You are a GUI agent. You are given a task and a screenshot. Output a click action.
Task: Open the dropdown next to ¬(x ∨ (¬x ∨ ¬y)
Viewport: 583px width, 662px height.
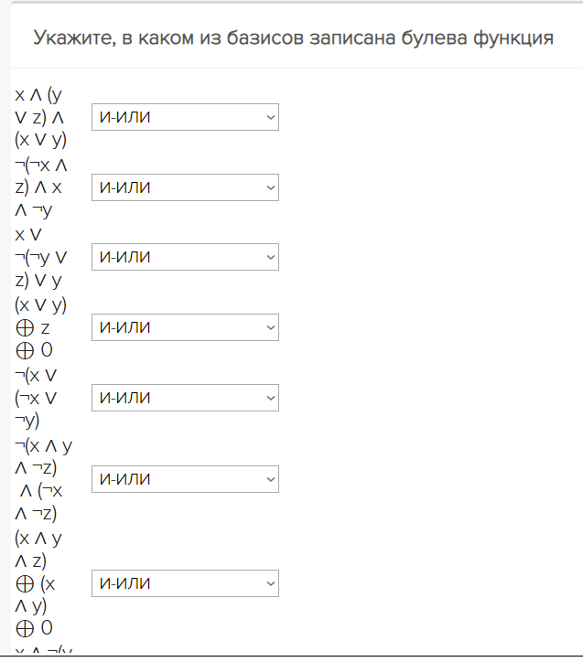point(185,398)
